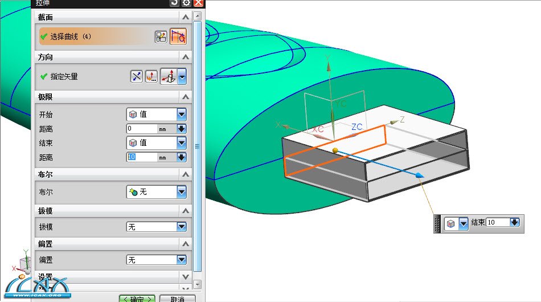Click the curve selection icon in 截面
The width and height of the screenshot is (541, 302).
(178, 36)
